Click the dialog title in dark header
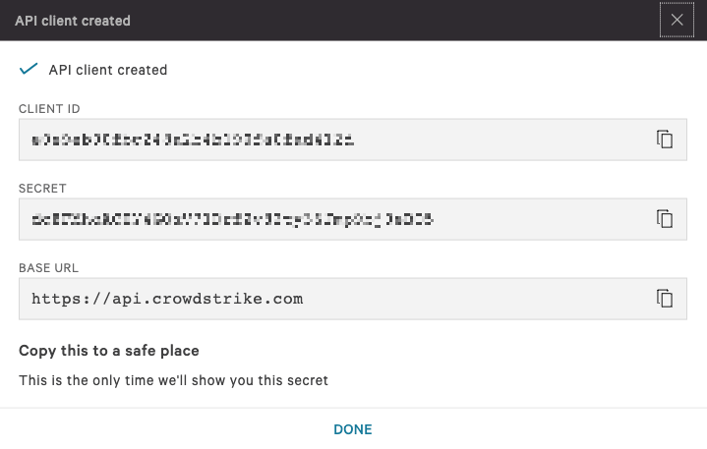Image resolution: width=707 pixels, height=449 pixels. pos(73,20)
